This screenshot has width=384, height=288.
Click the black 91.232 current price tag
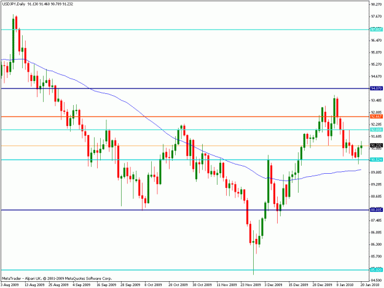coord(376,146)
